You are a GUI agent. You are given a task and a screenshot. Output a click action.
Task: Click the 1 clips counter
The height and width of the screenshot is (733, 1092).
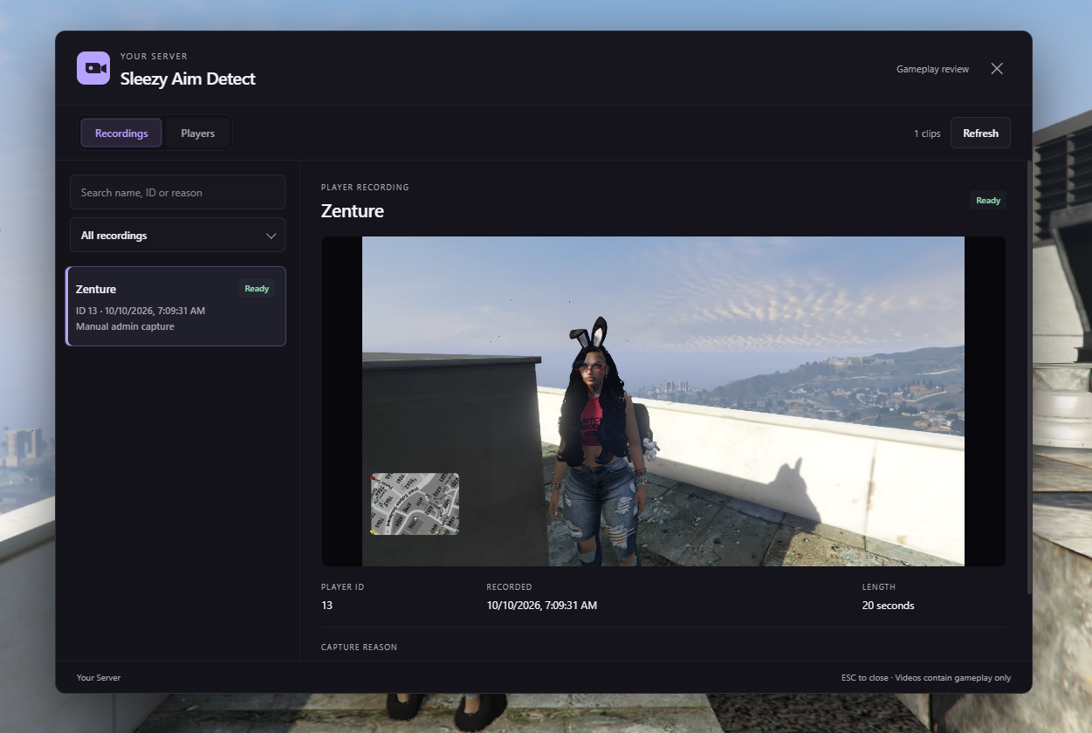[x=927, y=134]
